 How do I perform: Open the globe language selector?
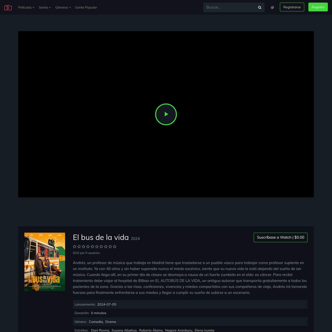pos(272,7)
